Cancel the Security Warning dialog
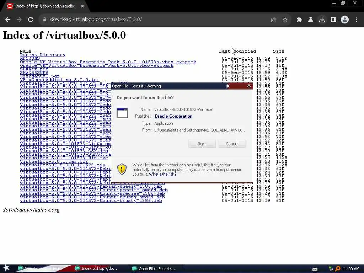 pyautogui.click(x=232, y=144)
